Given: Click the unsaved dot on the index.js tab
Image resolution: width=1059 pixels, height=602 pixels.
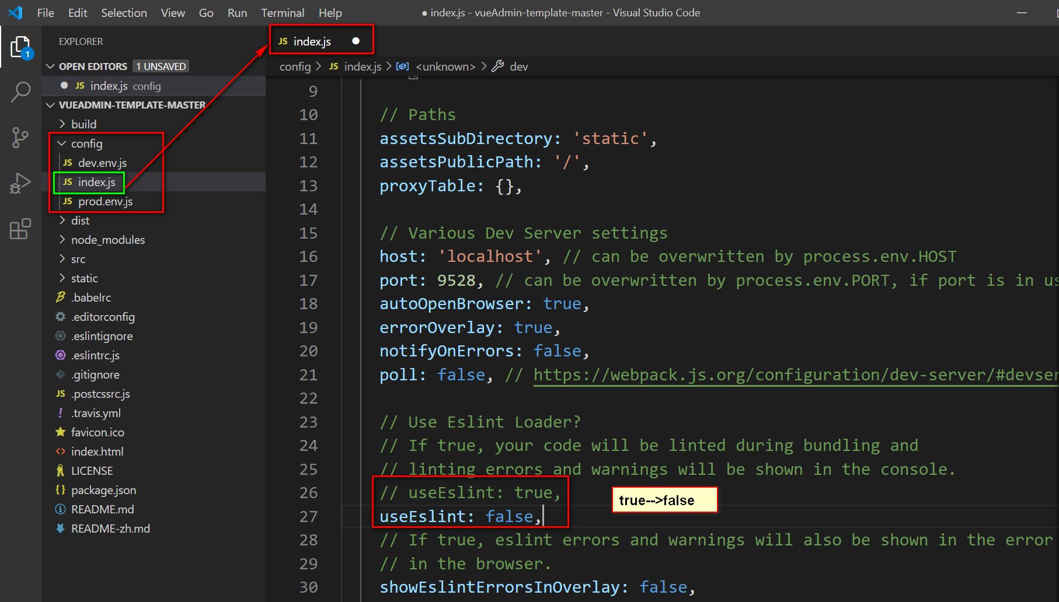Looking at the screenshot, I should (x=356, y=41).
